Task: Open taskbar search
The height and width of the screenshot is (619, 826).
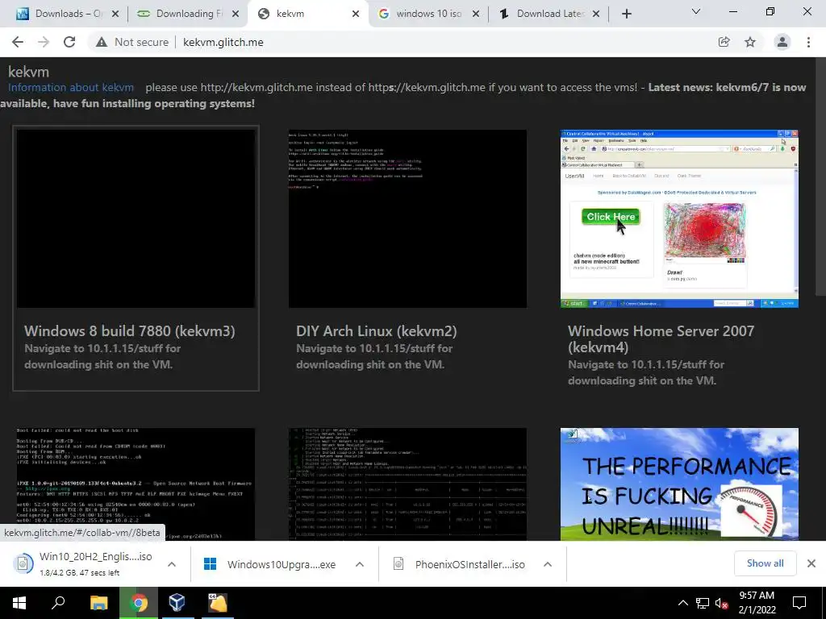Action: pos(58,603)
